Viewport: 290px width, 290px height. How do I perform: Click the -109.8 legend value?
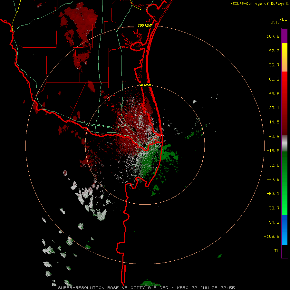[x=272, y=237]
